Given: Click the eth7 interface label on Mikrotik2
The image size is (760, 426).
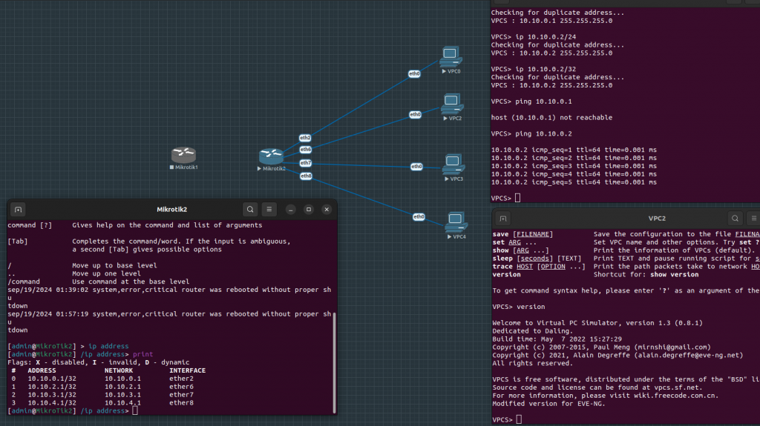Looking at the screenshot, I should pyautogui.click(x=305, y=163).
